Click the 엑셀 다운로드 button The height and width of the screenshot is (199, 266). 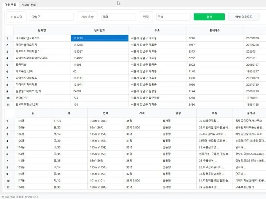click(244, 17)
